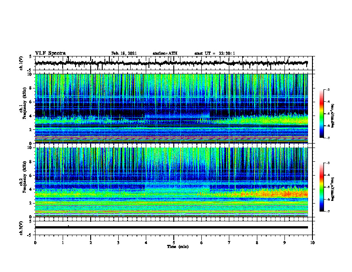The width and height of the screenshot is (352, 272).
Task: Click the ch.2 frequency tick label "4"
Action: pos(31,189)
